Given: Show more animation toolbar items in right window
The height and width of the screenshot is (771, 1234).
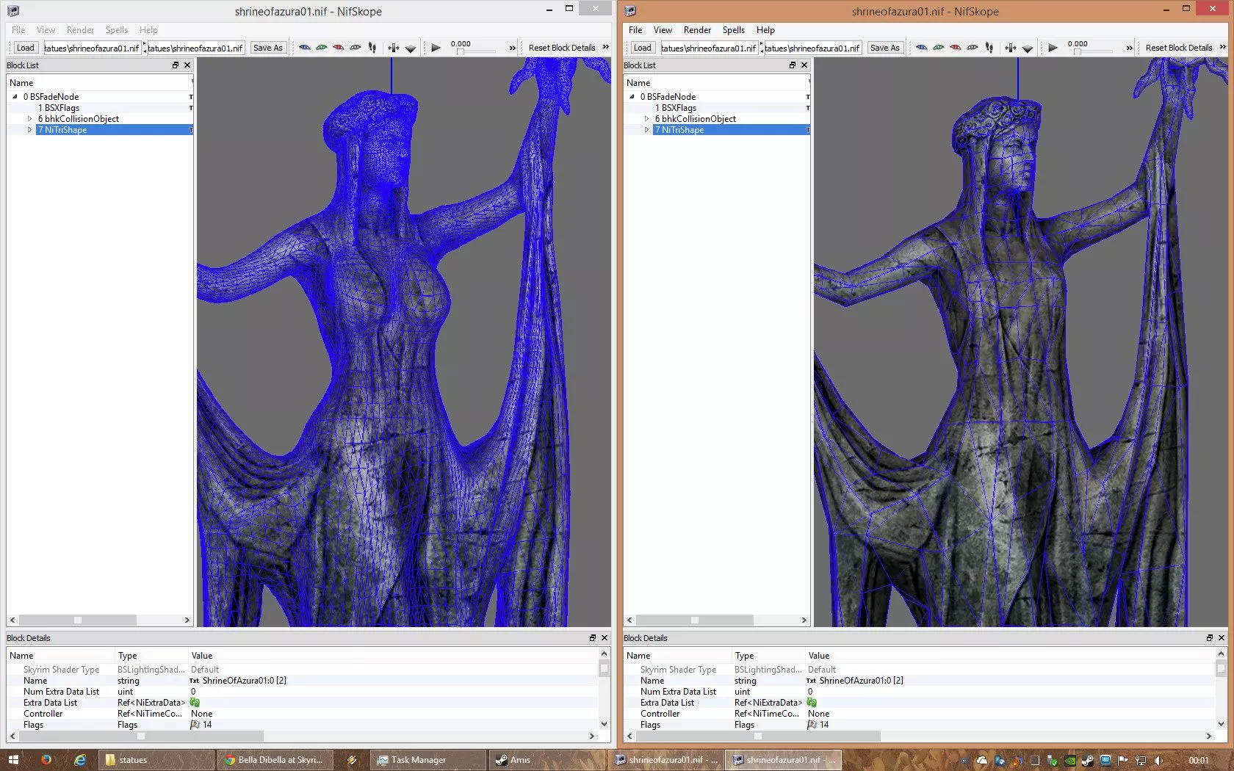Looking at the screenshot, I should 1130,48.
